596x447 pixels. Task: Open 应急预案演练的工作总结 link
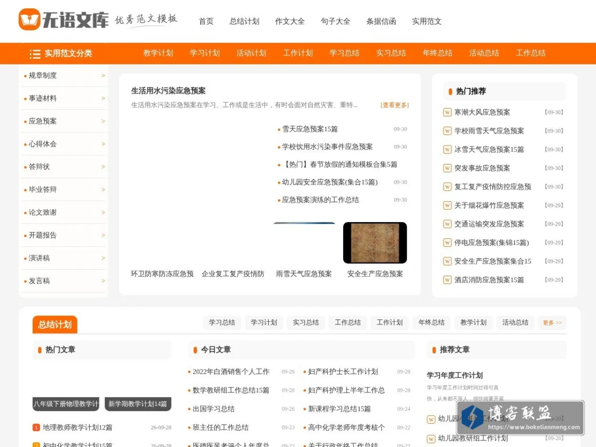coord(320,200)
